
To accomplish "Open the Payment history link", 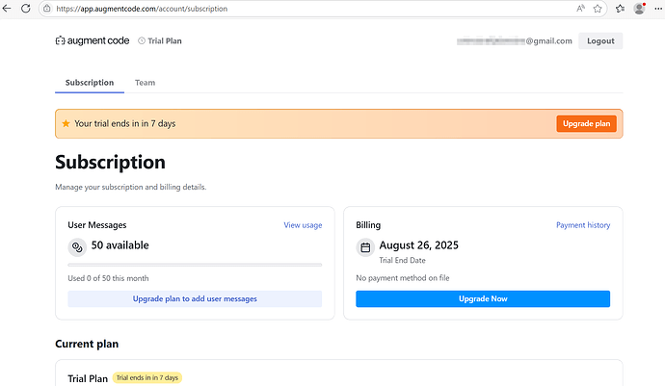I will pyautogui.click(x=583, y=225).
